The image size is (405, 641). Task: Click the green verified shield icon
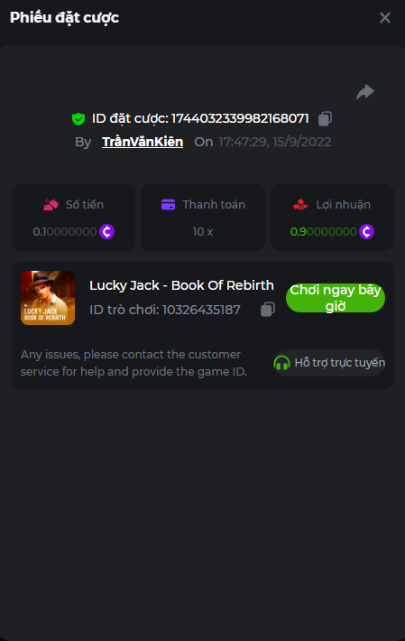(x=78, y=119)
